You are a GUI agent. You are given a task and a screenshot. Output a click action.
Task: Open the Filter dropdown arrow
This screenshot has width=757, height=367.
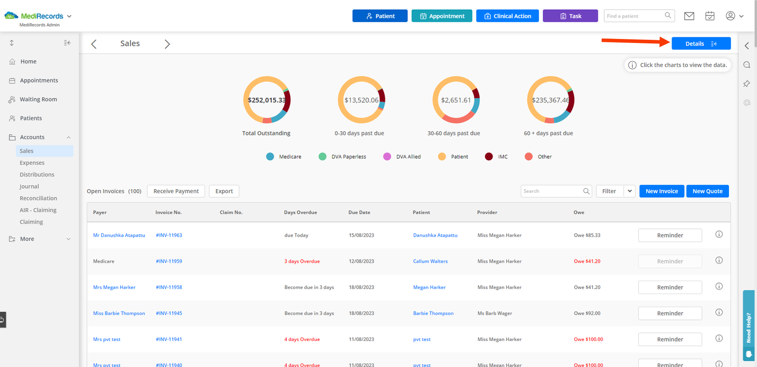pos(630,191)
